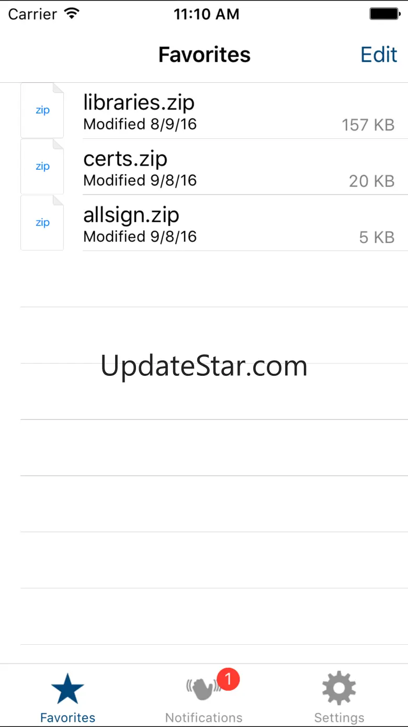Tap the certs.zip file icon
Screen dimensions: 408x727
pyautogui.click(x=42, y=167)
